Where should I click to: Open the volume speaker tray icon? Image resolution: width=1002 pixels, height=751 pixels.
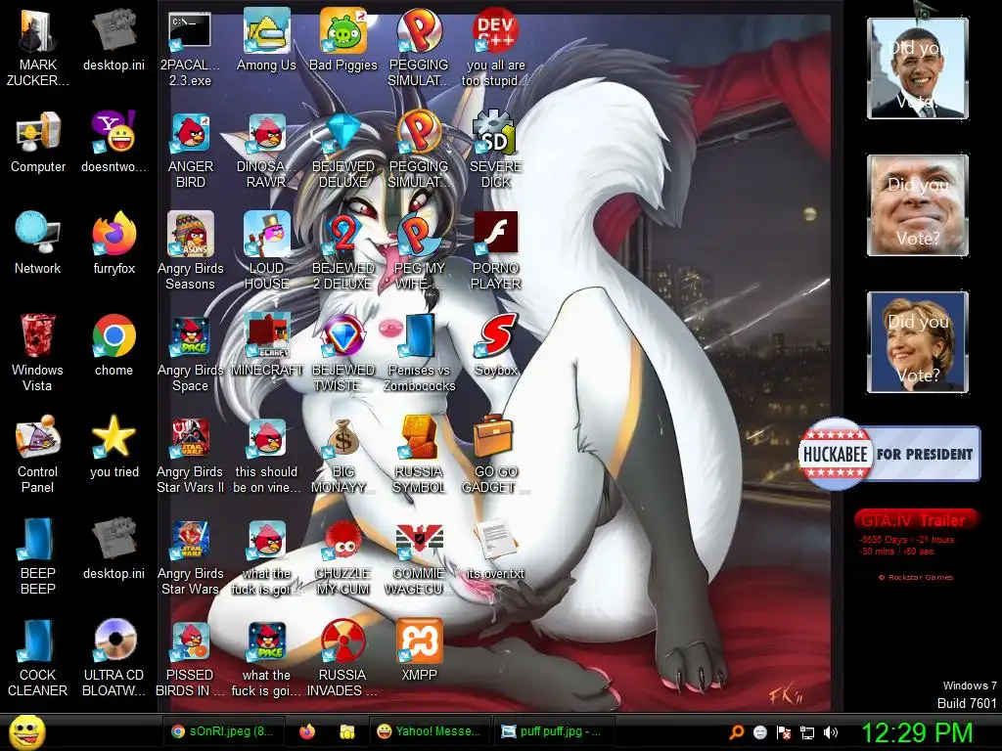(x=831, y=731)
